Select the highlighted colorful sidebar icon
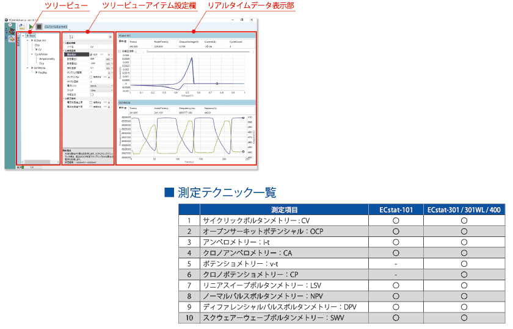The width and height of the screenshot is (513, 329). (x=12, y=39)
